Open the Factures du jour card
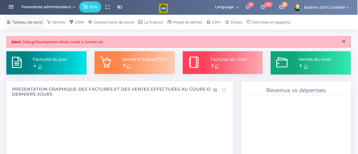 click(x=46, y=63)
